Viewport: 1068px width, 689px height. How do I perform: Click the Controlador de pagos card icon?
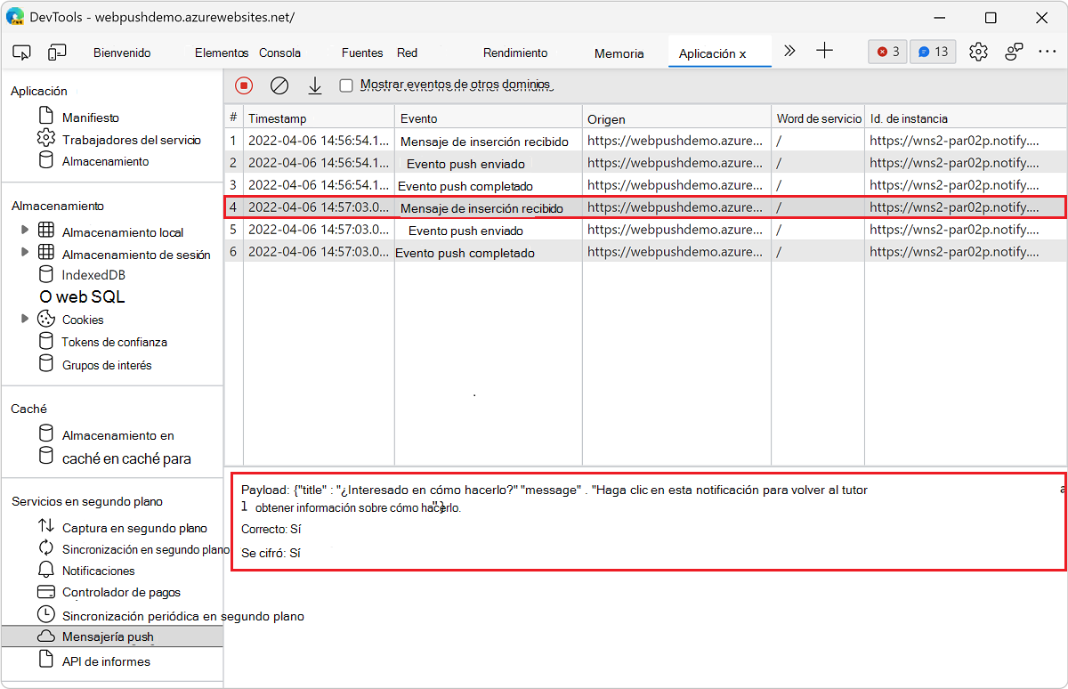coord(46,592)
